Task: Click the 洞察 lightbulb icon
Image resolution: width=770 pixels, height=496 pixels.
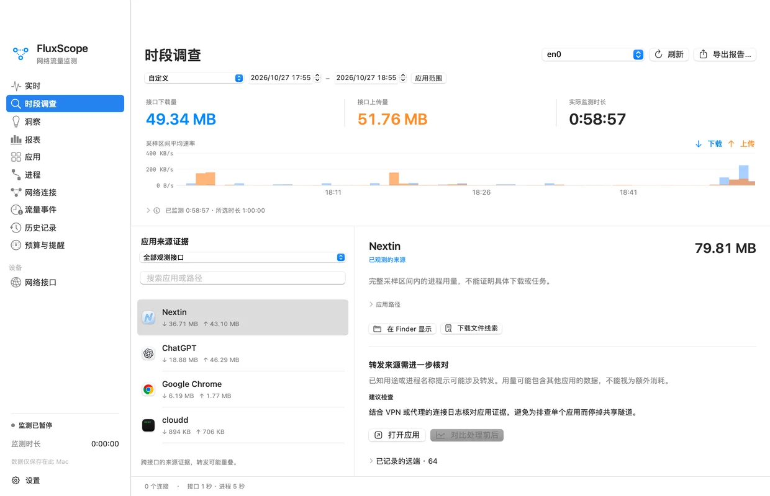Action: pyautogui.click(x=16, y=122)
